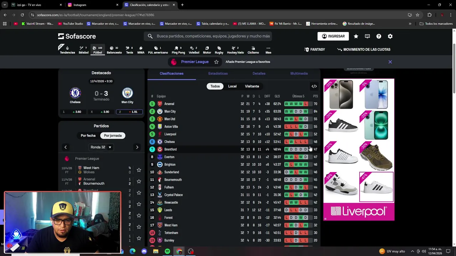Open the Tendencias sports category
The height and width of the screenshot is (256, 456).
(x=67, y=50)
